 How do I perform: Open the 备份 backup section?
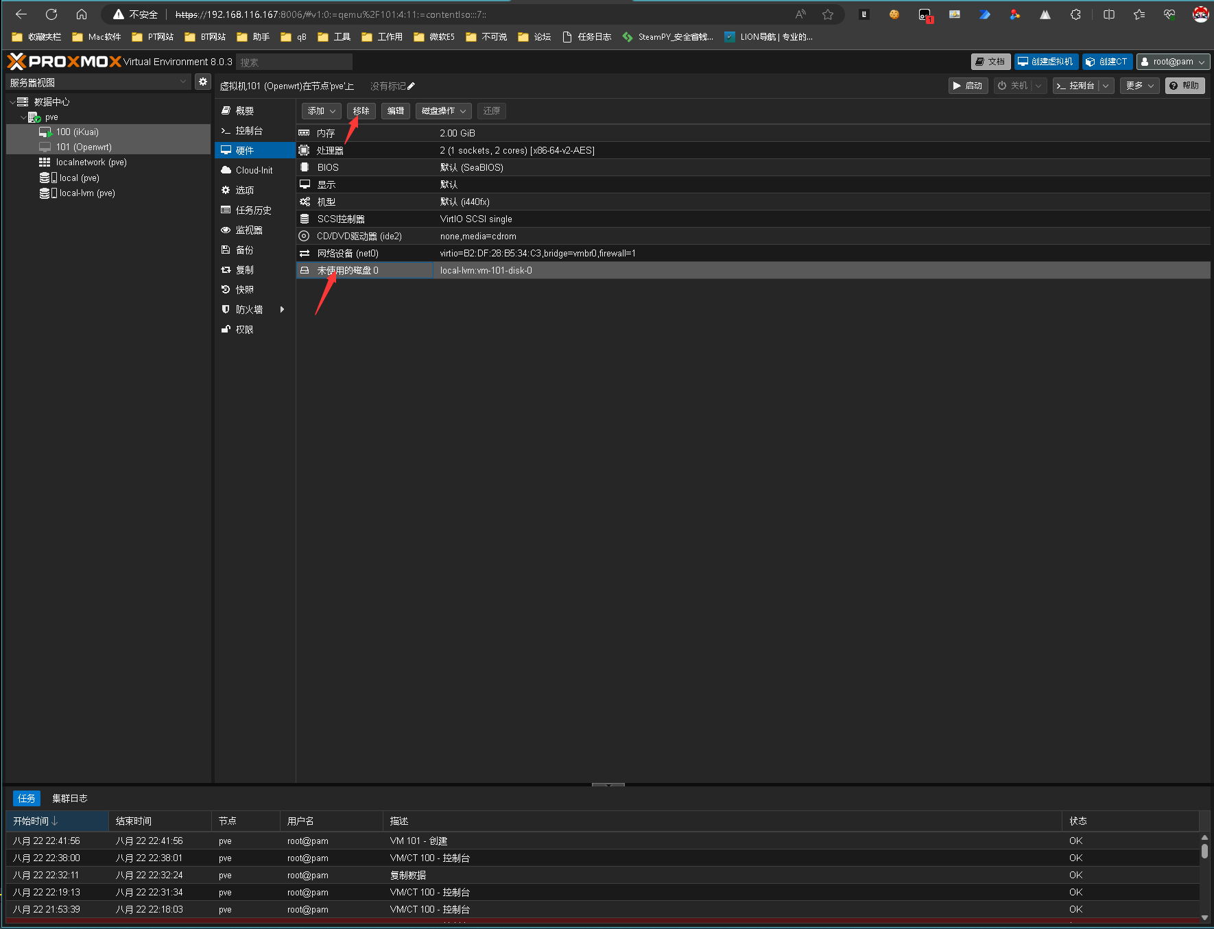tap(245, 250)
